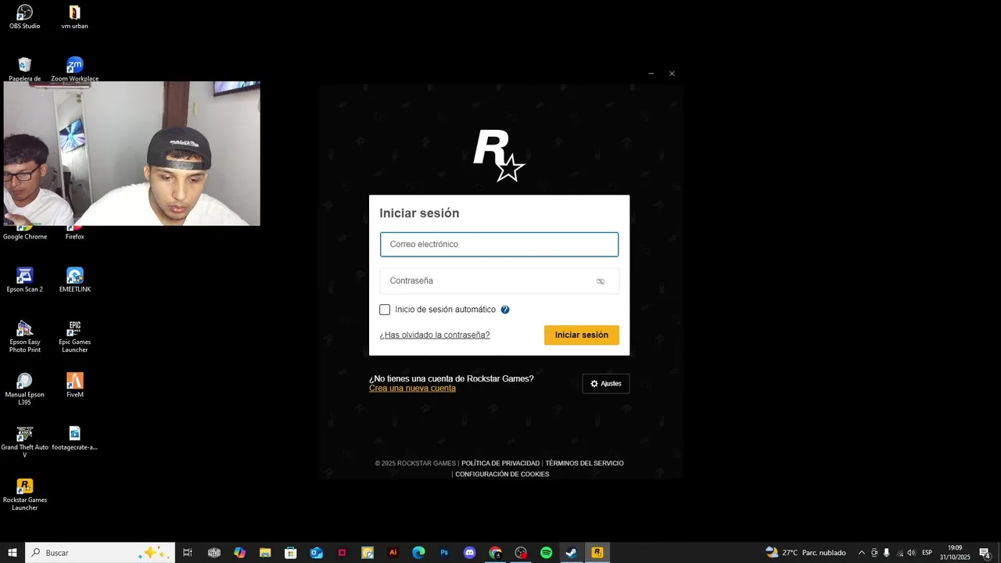Open Política de privacidad link
Image resolution: width=1001 pixels, height=563 pixels.
click(500, 464)
